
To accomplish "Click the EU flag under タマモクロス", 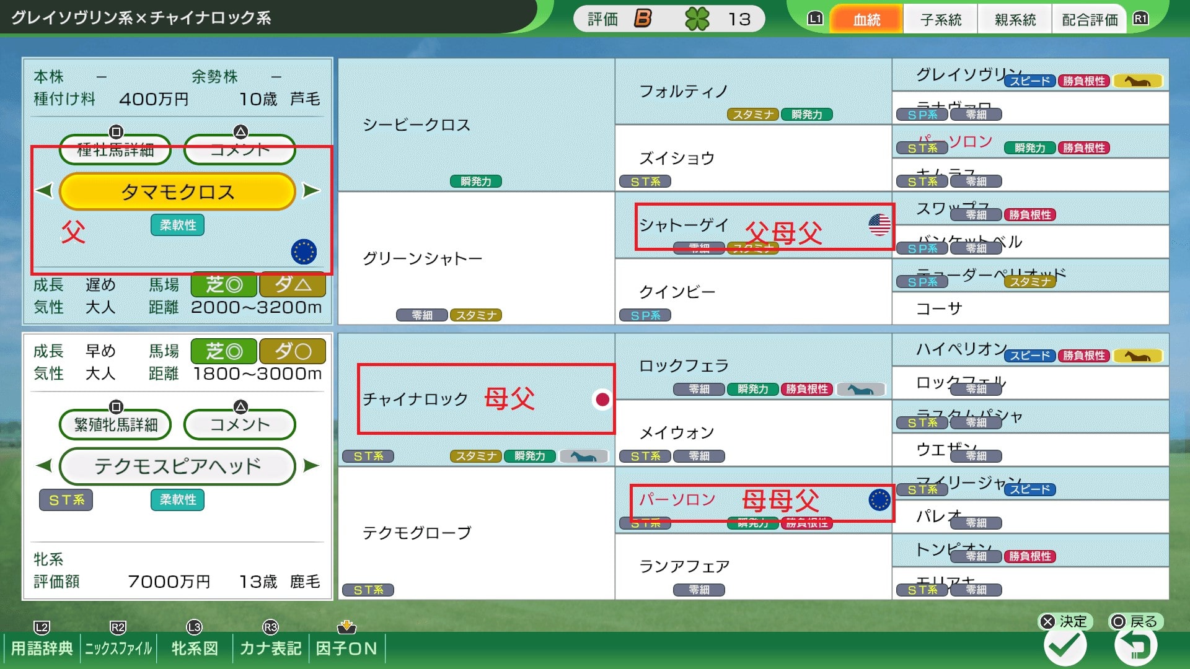I will (304, 251).
